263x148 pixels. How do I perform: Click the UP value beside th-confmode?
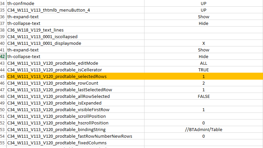point(204,3)
